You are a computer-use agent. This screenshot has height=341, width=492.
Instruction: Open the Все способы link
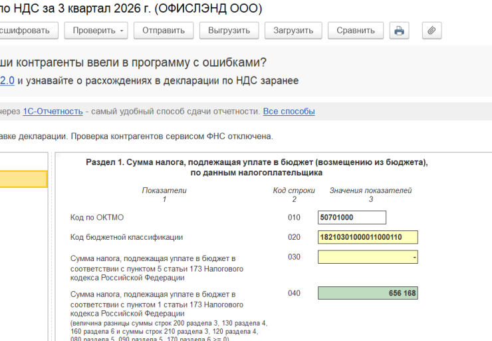pos(289,111)
